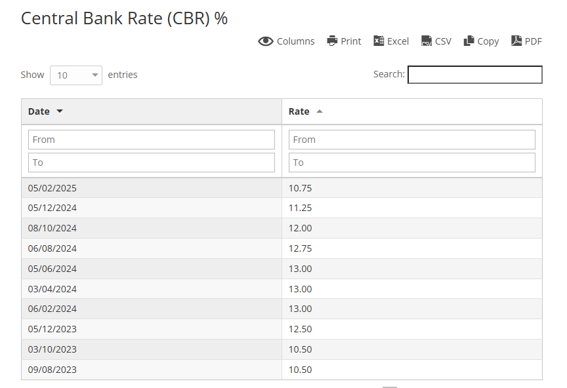Viewport: 567px width, 388px height.
Task: Select date cell 05/02/2025
Action: click(152, 188)
